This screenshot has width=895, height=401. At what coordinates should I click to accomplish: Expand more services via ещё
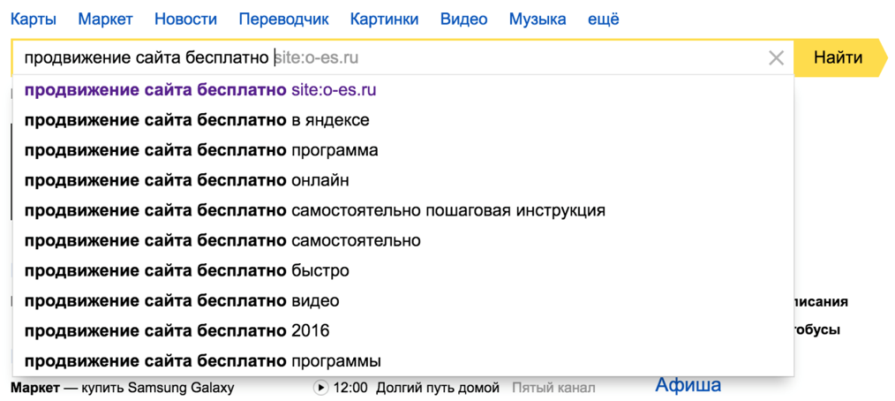pos(604,19)
